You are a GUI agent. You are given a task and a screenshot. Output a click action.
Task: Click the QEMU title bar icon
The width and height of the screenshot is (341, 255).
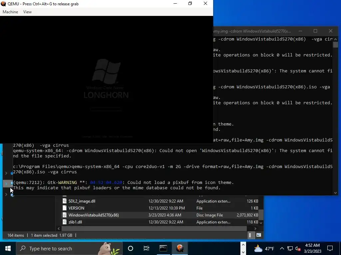click(x=3, y=4)
